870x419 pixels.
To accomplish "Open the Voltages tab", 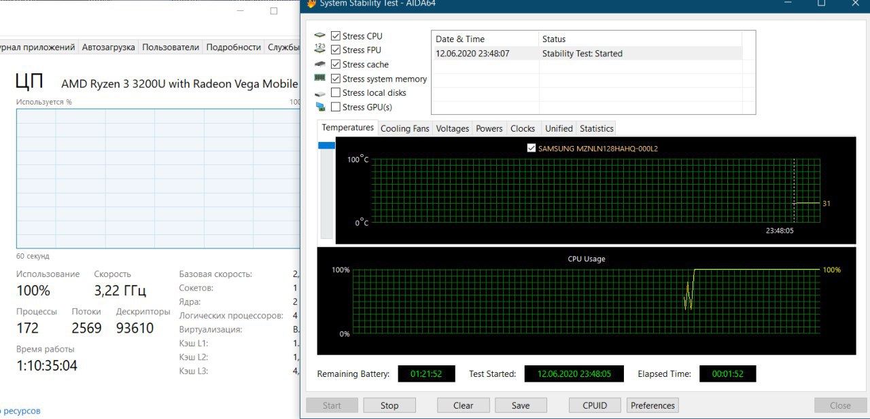I will coord(453,128).
